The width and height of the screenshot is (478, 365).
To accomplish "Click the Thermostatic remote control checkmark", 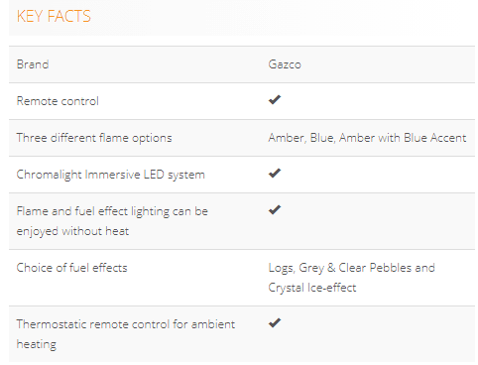I will (275, 322).
